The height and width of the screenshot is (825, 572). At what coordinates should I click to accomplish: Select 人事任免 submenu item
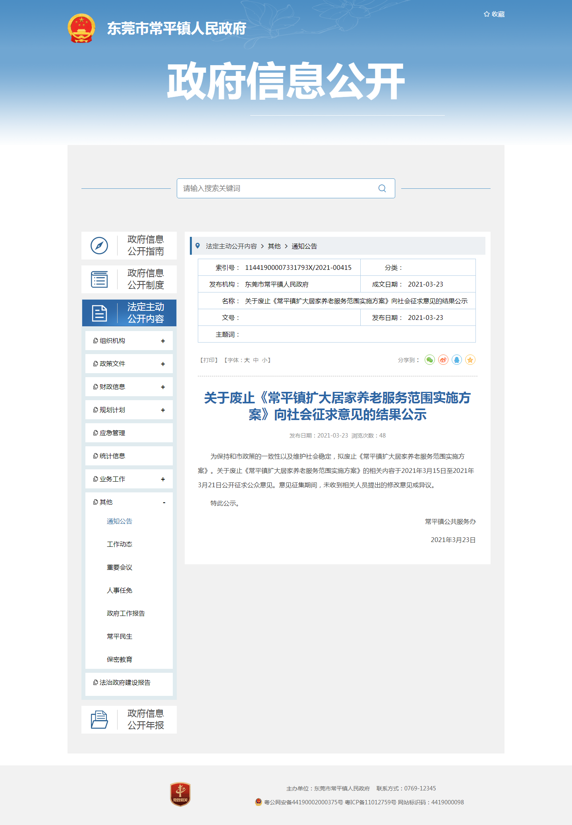pos(120,591)
